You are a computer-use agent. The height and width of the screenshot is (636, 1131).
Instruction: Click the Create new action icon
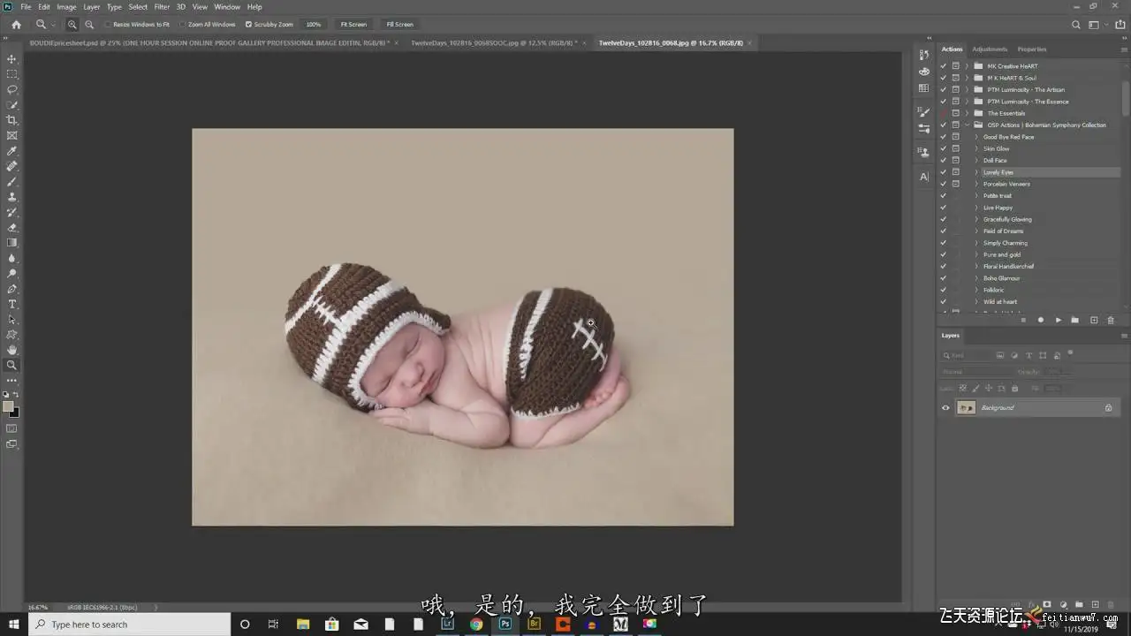(1094, 320)
